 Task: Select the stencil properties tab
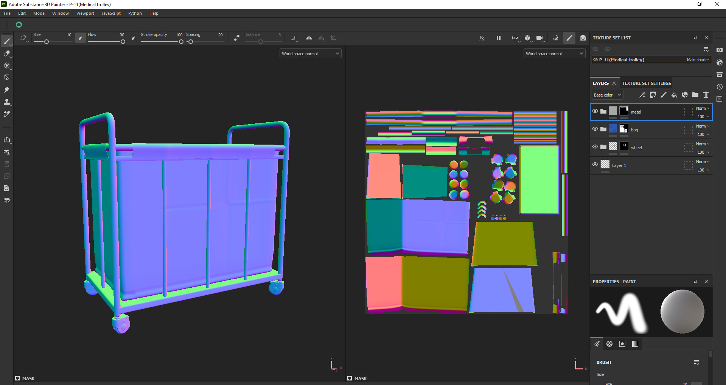(622, 344)
